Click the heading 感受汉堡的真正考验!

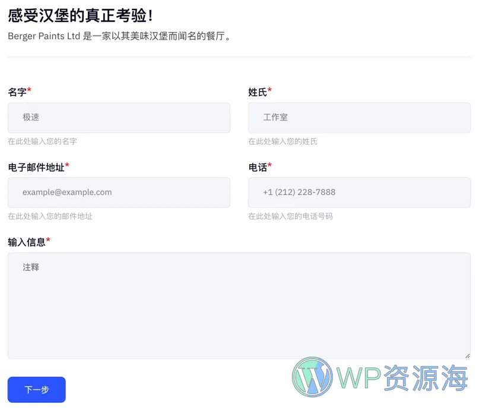click(80, 15)
